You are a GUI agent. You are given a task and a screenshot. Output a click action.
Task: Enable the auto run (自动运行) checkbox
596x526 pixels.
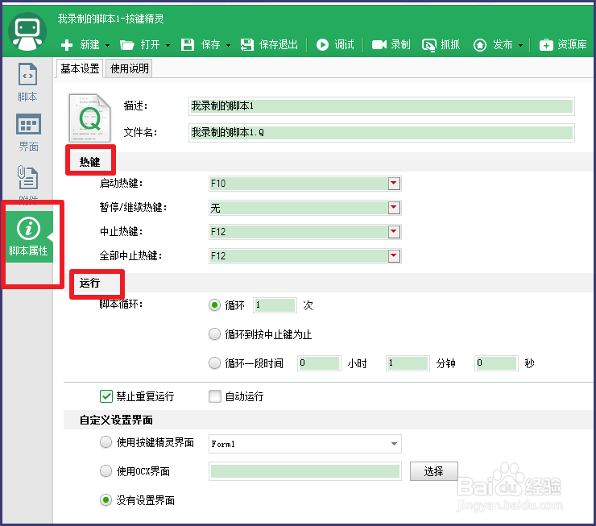pyautogui.click(x=215, y=396)
